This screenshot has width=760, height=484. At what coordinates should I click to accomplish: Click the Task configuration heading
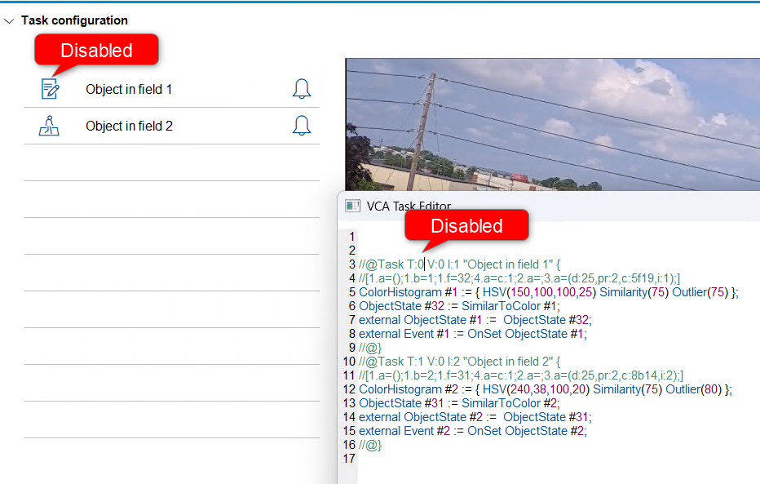point(75,20)
